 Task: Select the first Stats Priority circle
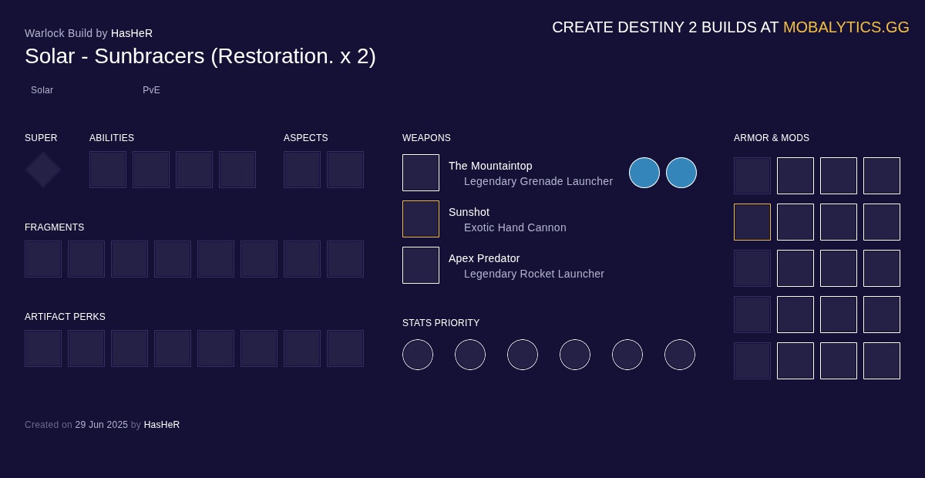click(418, 355)
